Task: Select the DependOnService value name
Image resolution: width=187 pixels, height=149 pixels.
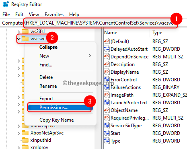Action: [x=129, y=57]
